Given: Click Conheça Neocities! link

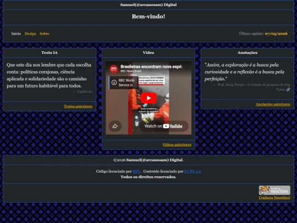Looking at the screenshot, I should pyautogui.click(x=274, y=198).
